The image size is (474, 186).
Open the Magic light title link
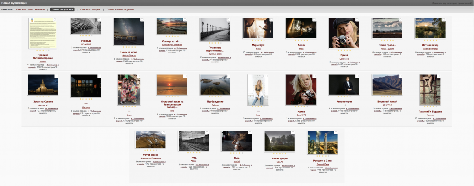tap(258, 45)
